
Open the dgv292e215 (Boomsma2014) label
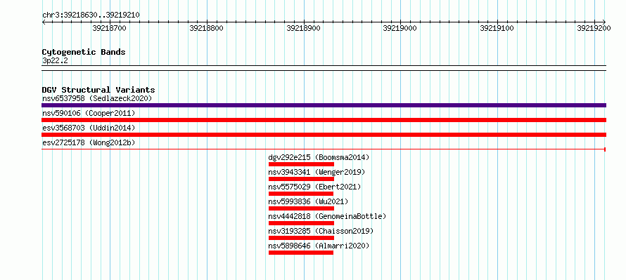(x=319, y=157)
